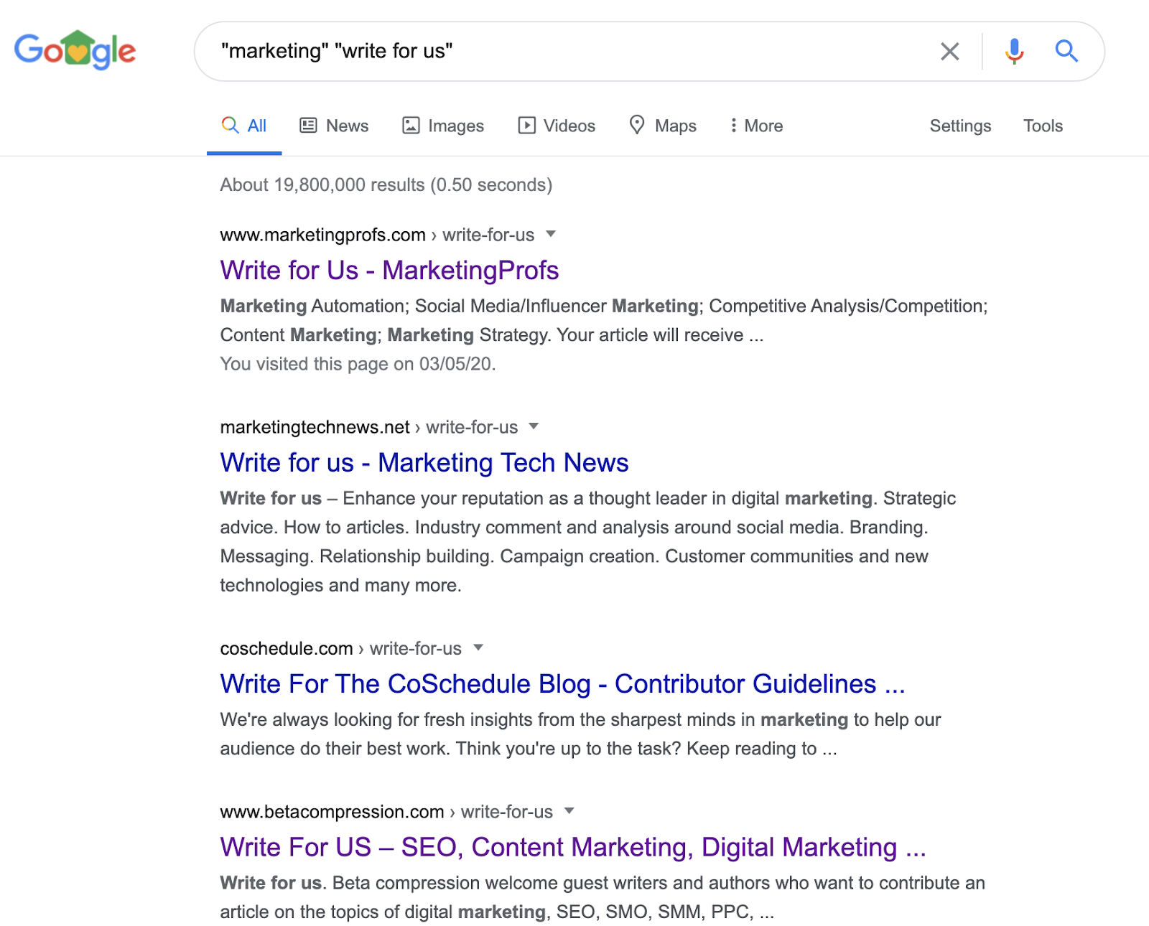
Task: Open Settings in the search bar
Action: (960, 126)
